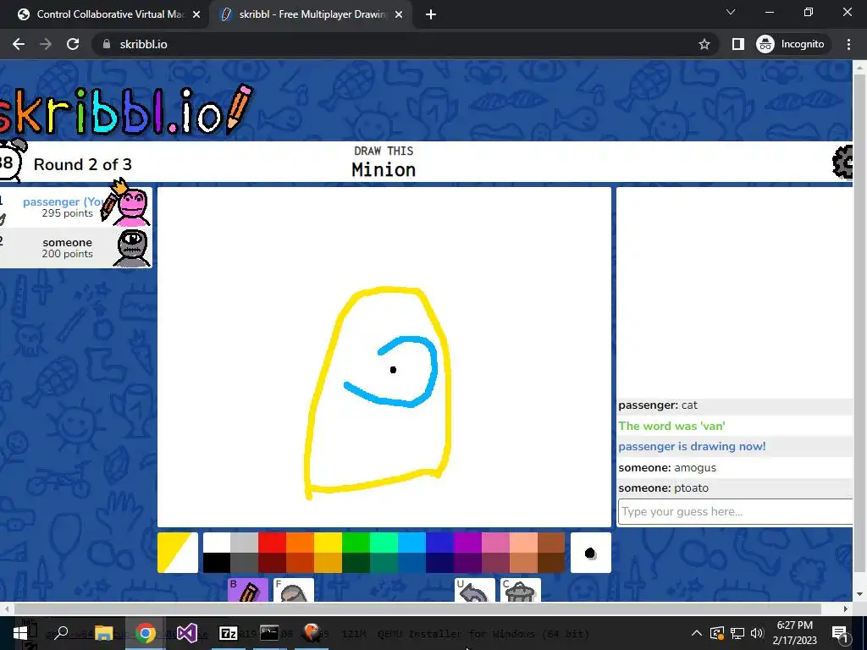Open Visual Studio from taskbar
The height and width of the screenshot is (650, 867).
click(187, 633)
